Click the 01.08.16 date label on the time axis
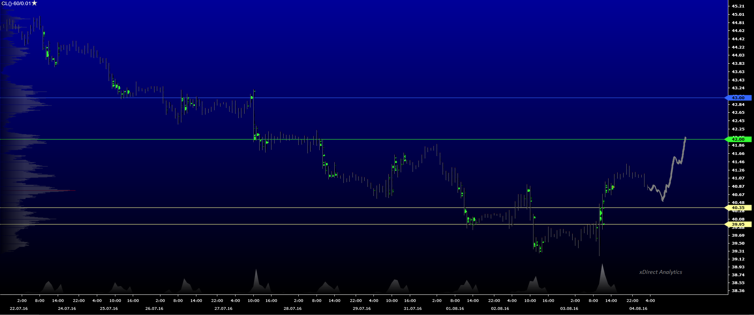754x315 pixels. [x=455, y=308]
